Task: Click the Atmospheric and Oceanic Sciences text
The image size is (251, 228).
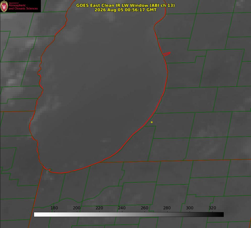Action: pyautogui.click(x=23, y=7)
